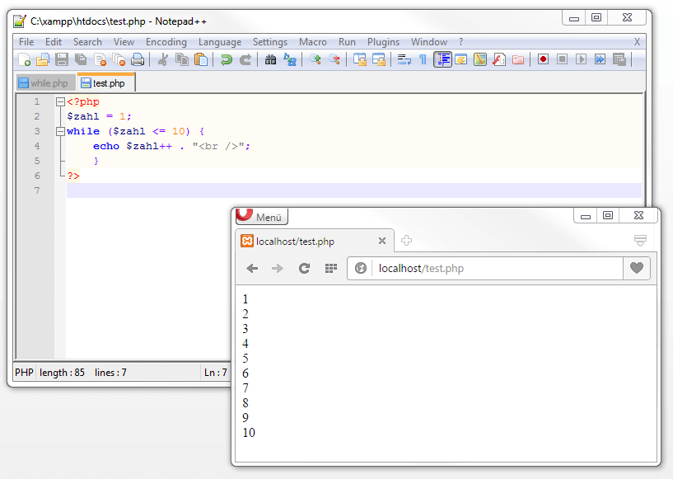673x479 pixels.
Task: Toggle Show All Characters pilcrow icon
Action: pos(423,59)
